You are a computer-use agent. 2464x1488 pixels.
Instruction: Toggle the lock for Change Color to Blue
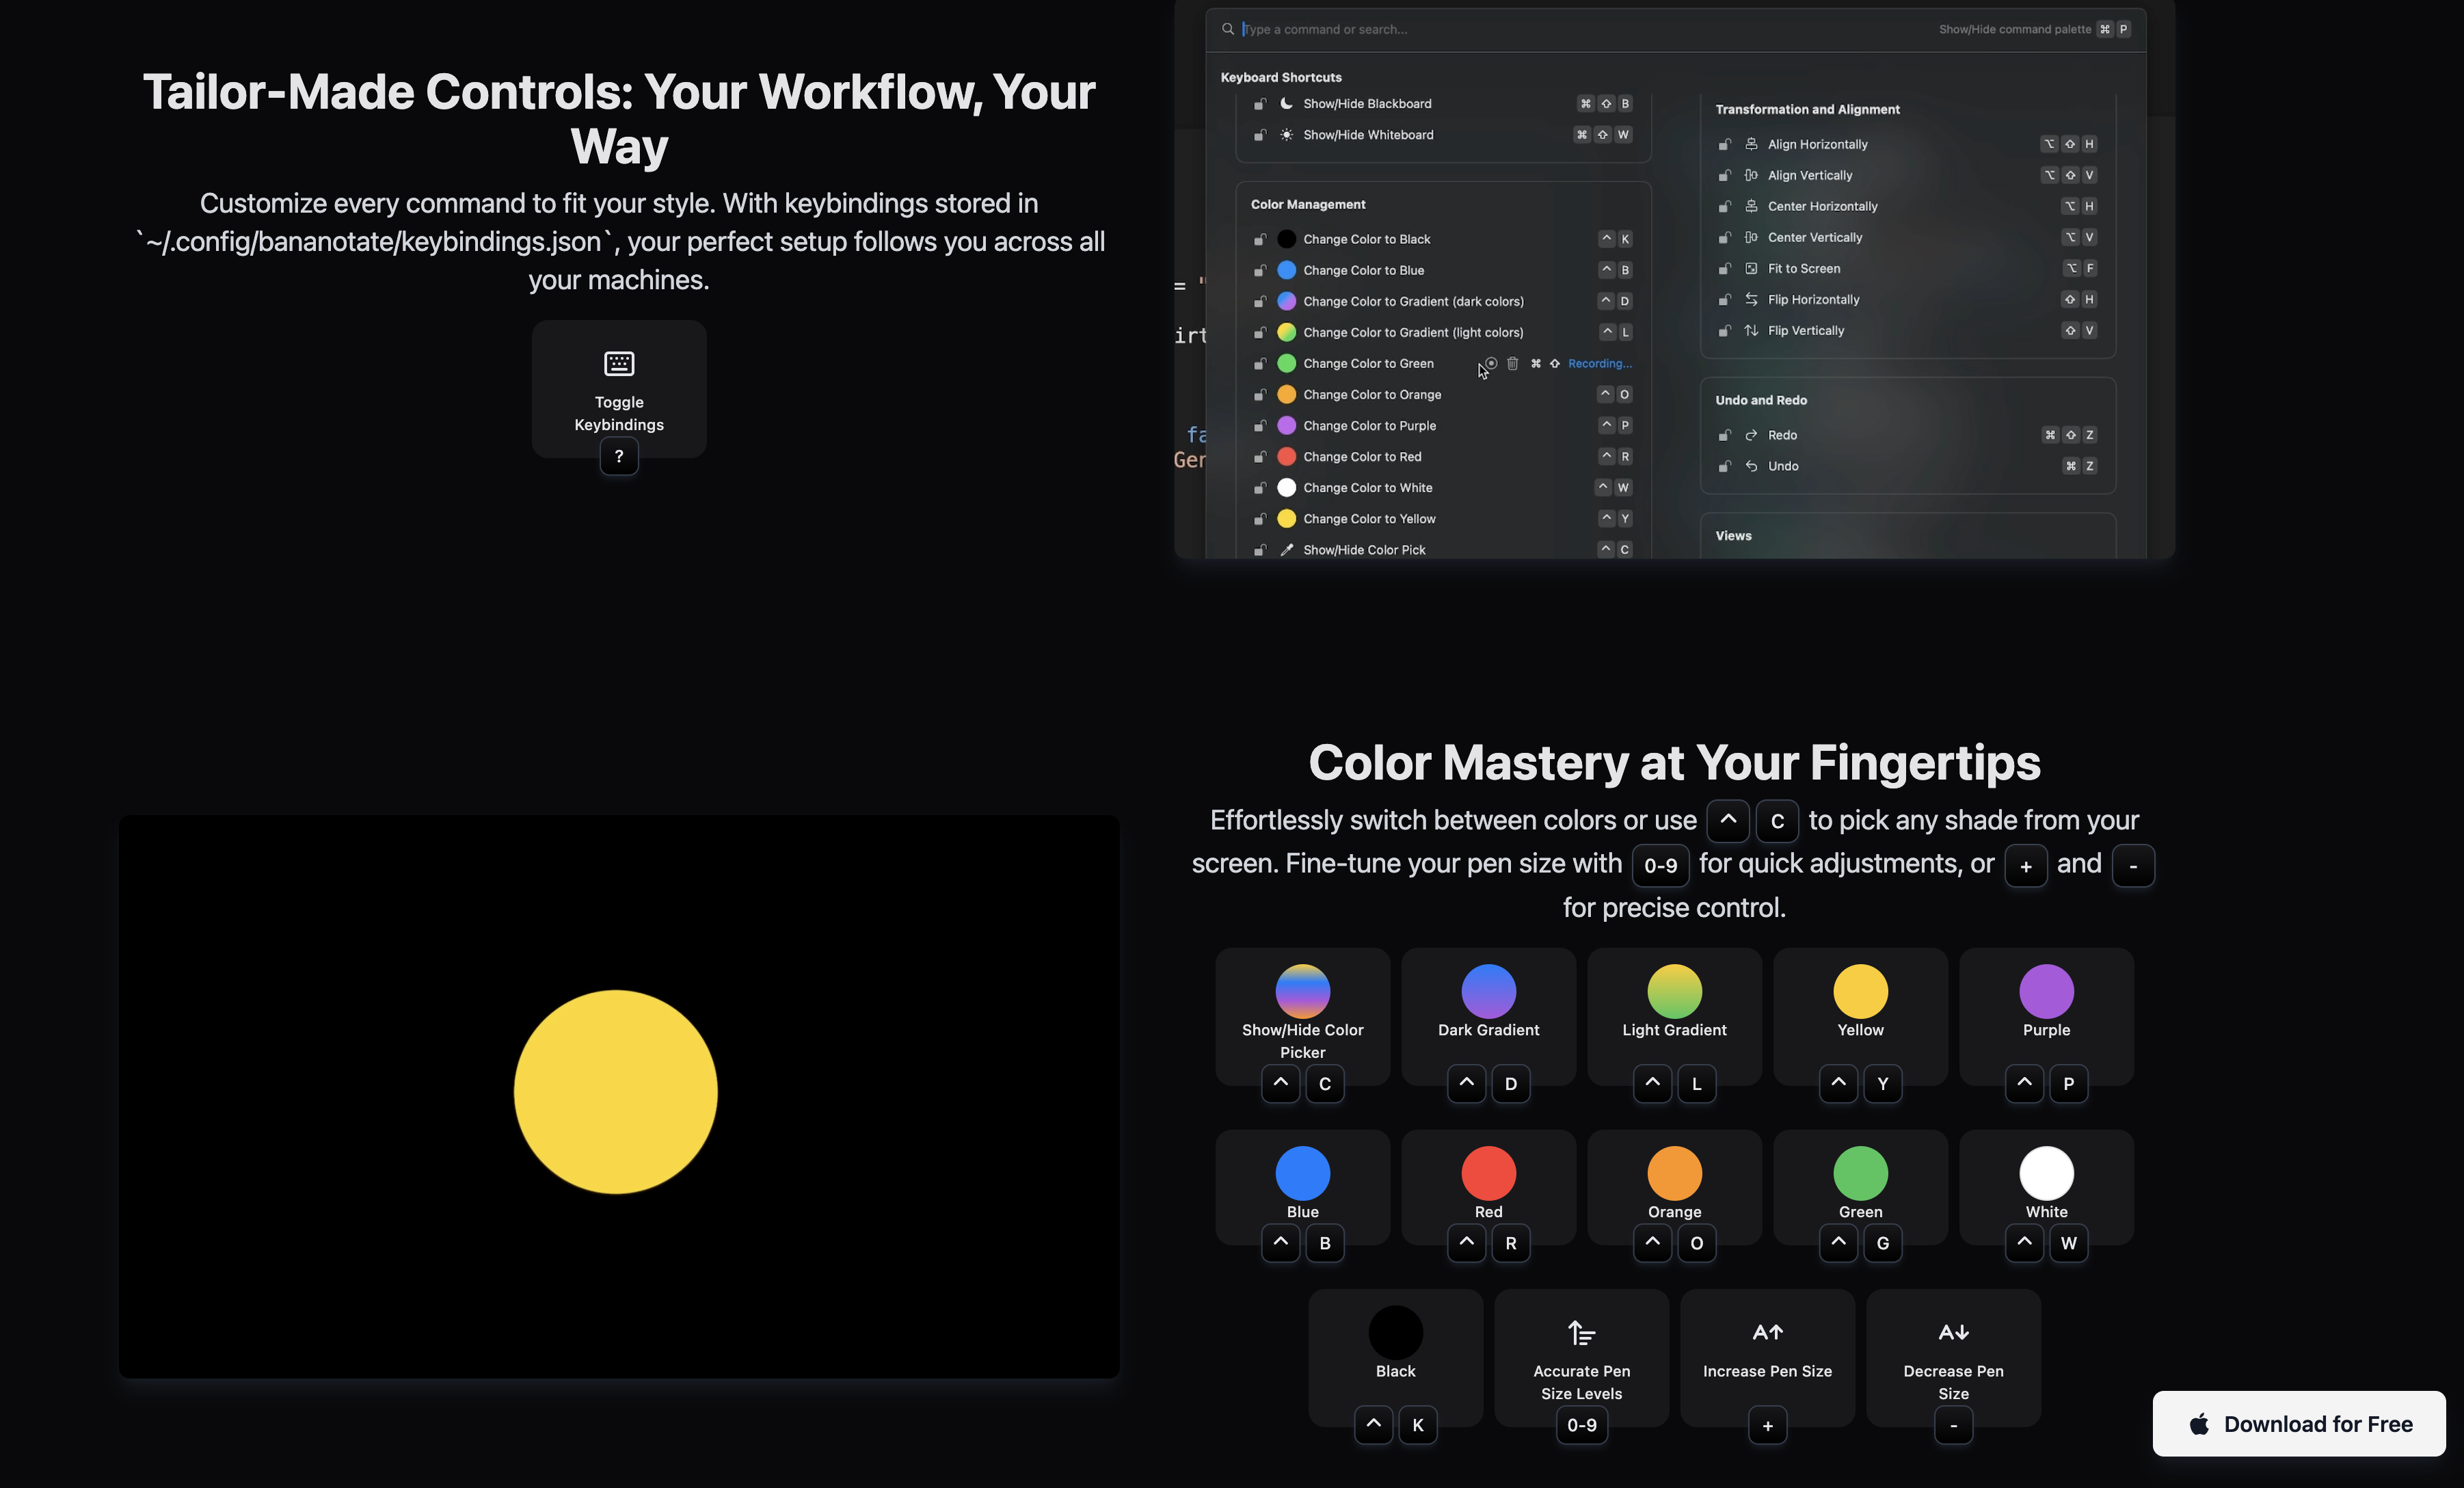pos(1260,270)
